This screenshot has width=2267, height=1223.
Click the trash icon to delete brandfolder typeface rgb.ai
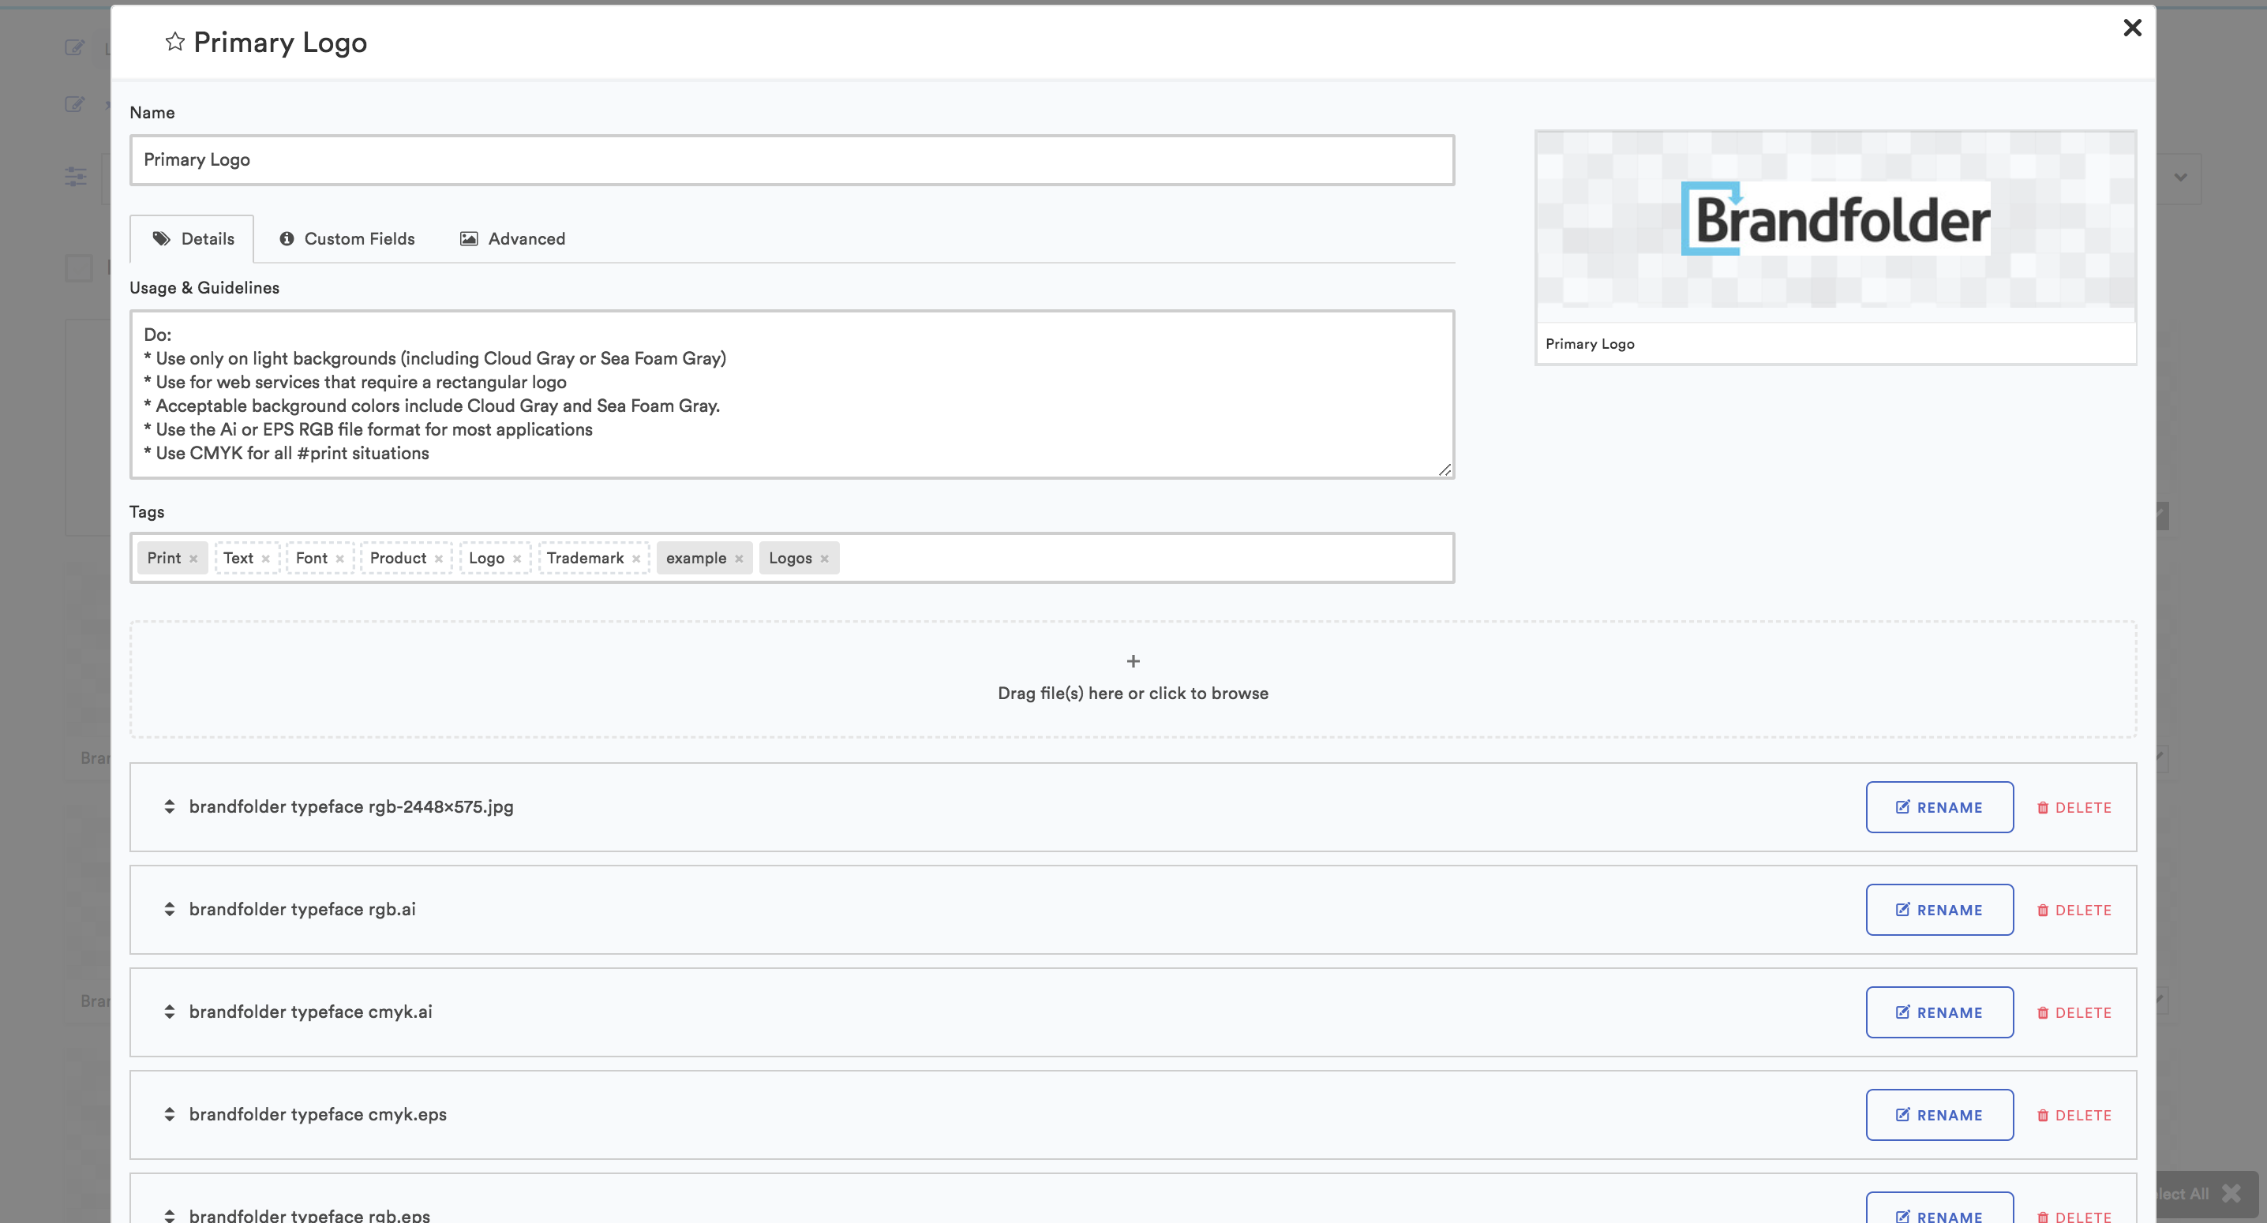click(2044, 910)
